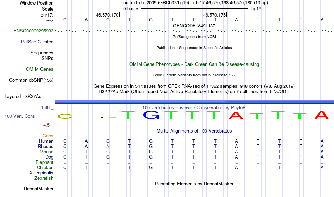Image resolution: width=334 pixels, height=197 pixels.
Task: Click the large blue G conservation logo letter
Action: pyautogui.click(x=151, y=115)
